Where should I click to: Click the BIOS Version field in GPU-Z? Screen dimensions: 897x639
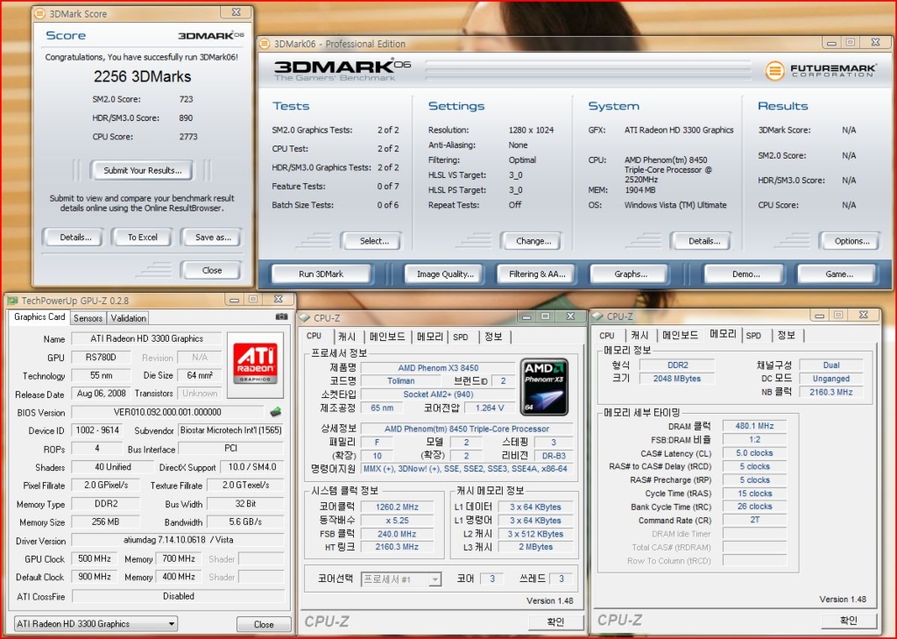pyautogui.click(x=167, y=412)
